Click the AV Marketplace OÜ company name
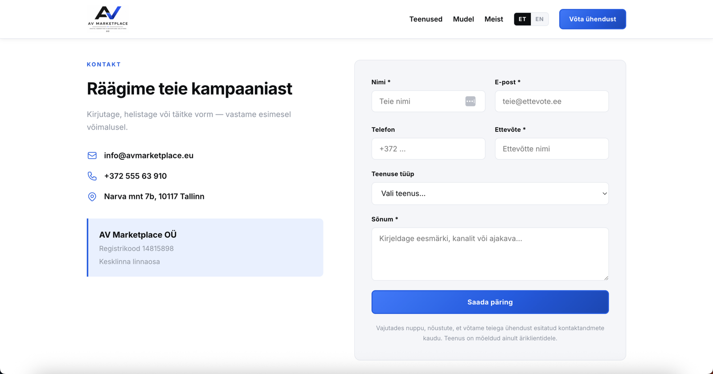The image size is (713, 374). [138, 235]
